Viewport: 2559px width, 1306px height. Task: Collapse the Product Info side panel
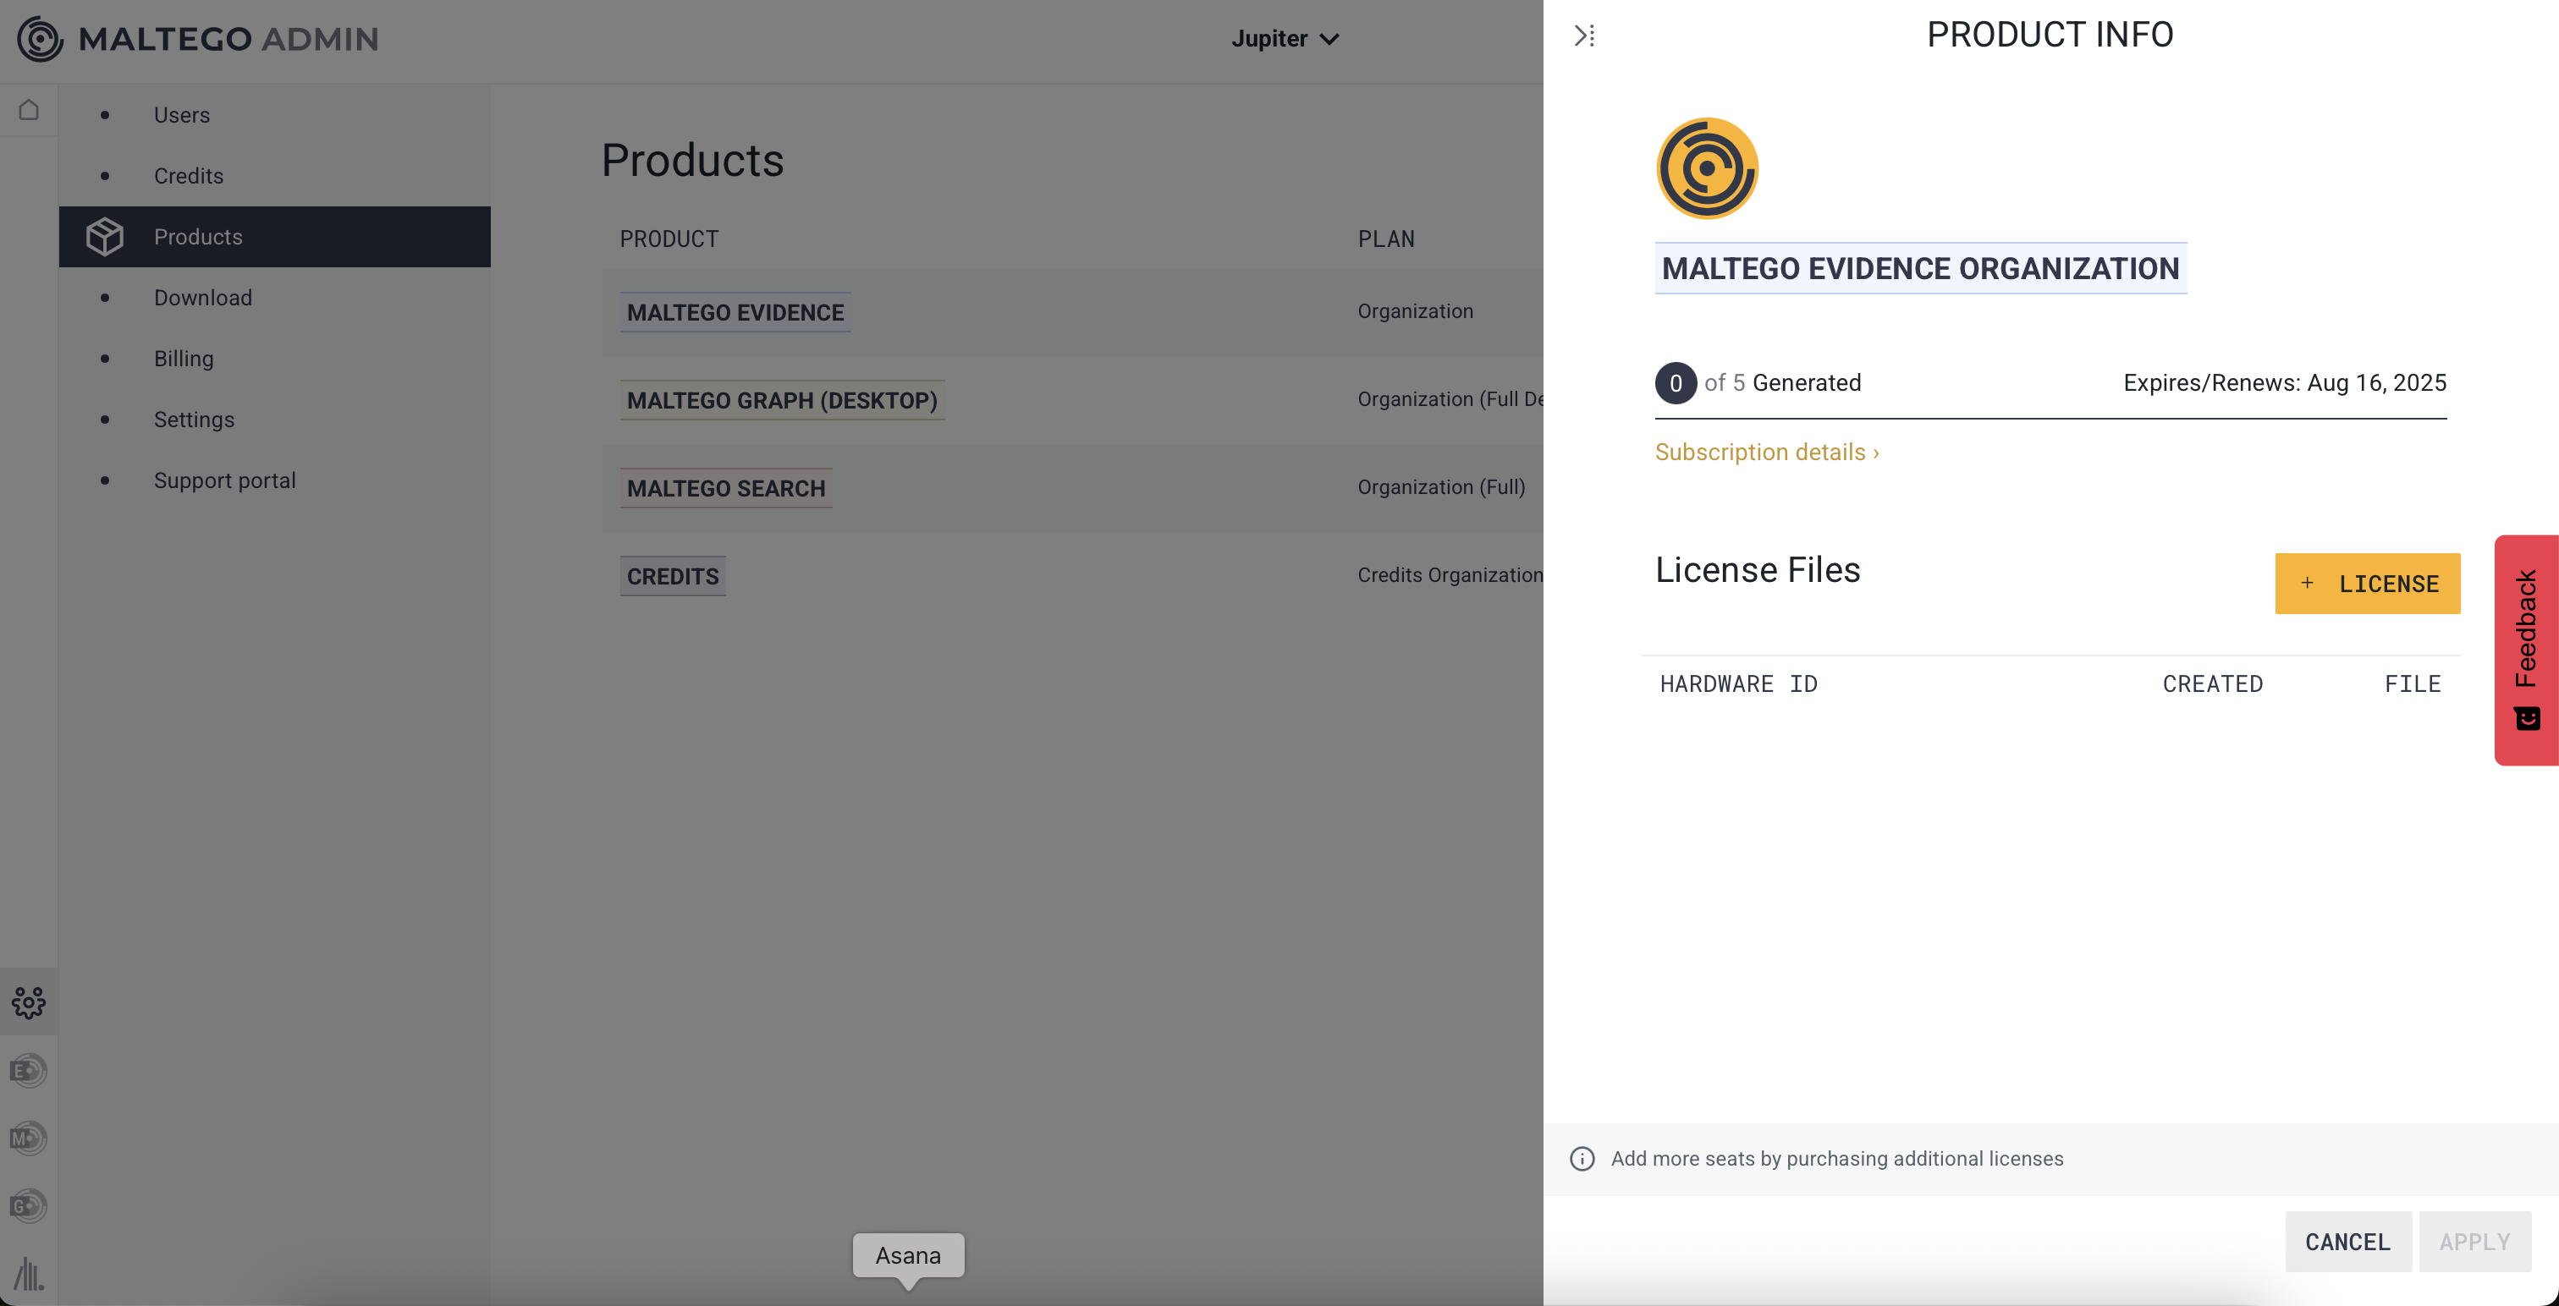pos(1584,36)
